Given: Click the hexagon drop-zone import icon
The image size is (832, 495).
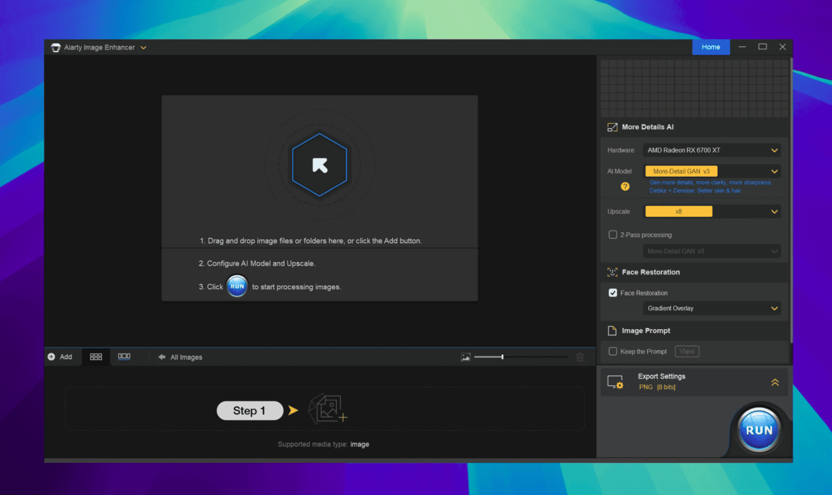Looking at the screenshot, I should (319, 165).
